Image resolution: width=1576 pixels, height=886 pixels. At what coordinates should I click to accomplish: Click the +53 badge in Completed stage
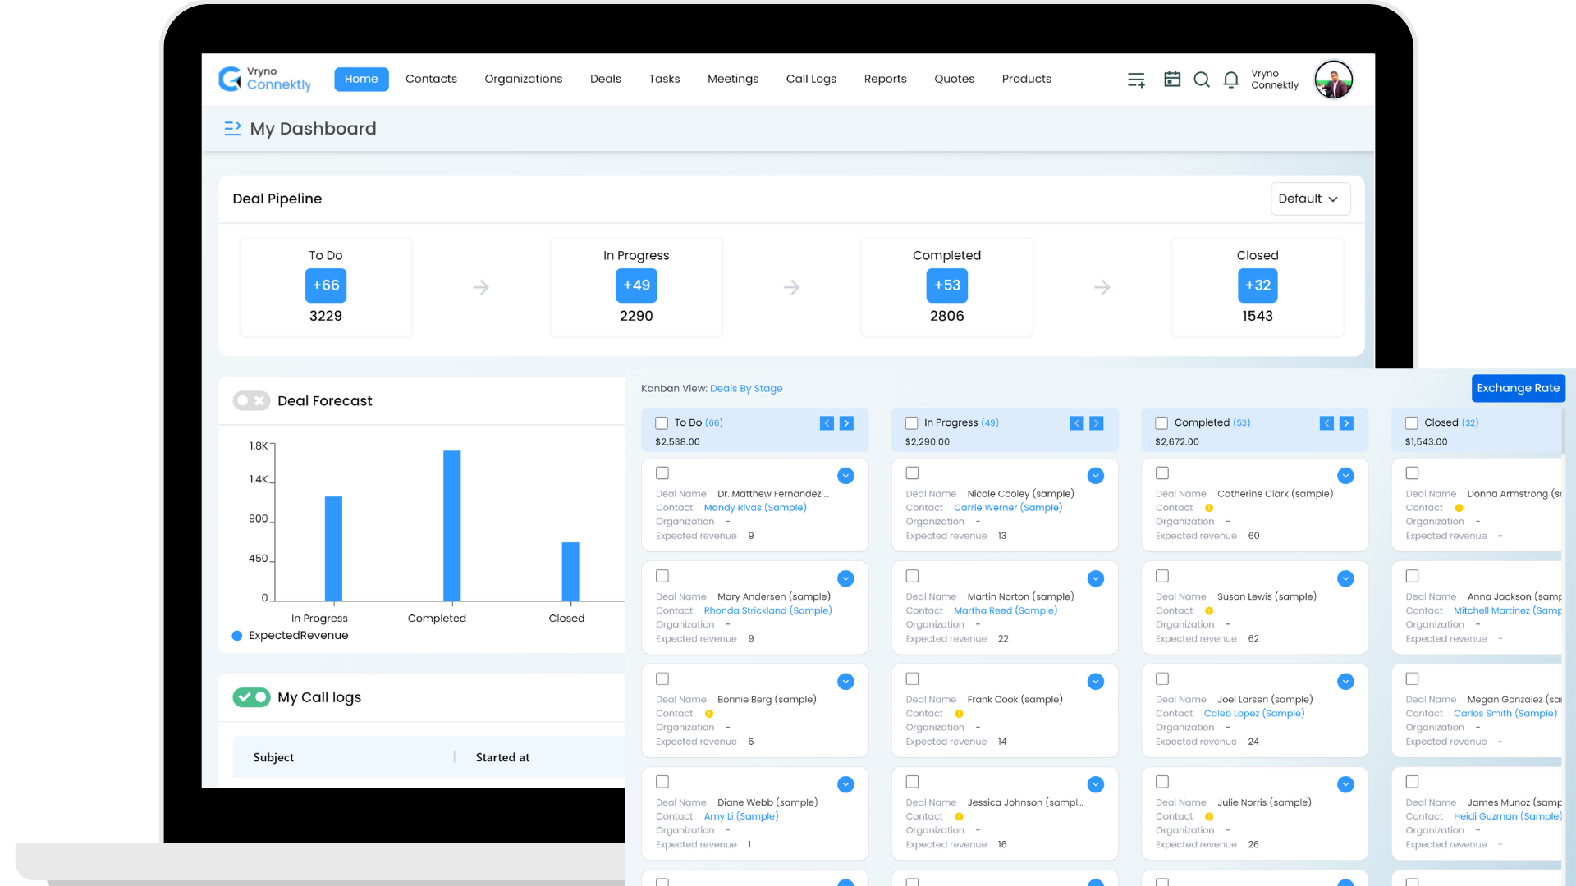click(x=947, y=285)
